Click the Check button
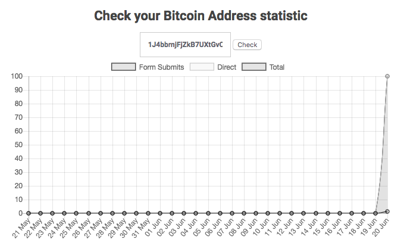The width and height of the screenshot is (407, 252). [x=247, y=45]
